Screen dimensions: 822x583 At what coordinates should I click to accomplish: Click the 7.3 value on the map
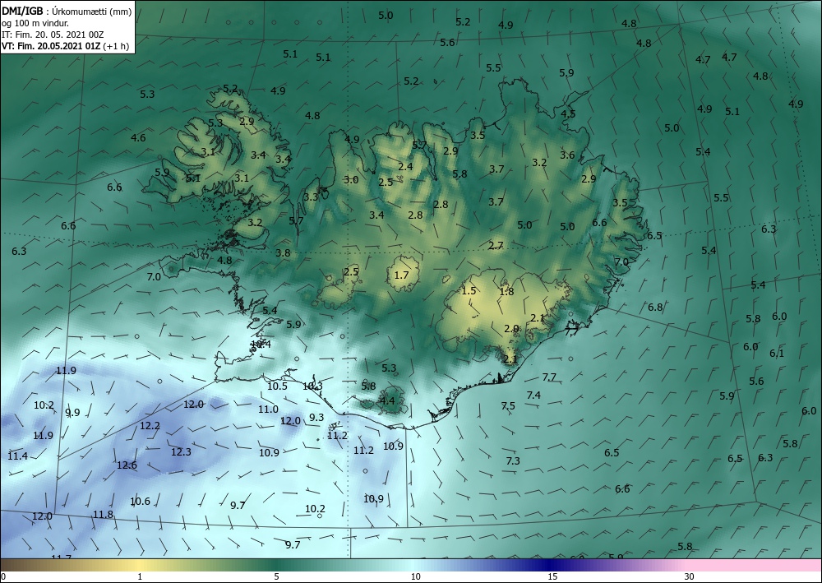point(513,460)
